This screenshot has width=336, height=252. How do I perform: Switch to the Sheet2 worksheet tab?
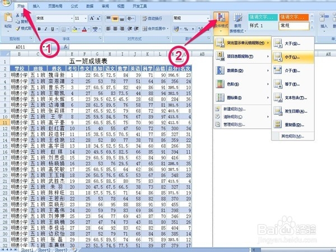44,250
